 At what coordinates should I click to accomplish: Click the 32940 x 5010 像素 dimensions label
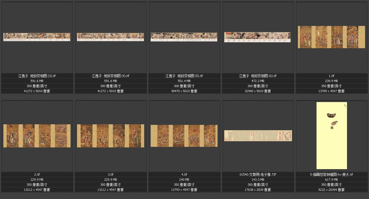click(258, 91)
